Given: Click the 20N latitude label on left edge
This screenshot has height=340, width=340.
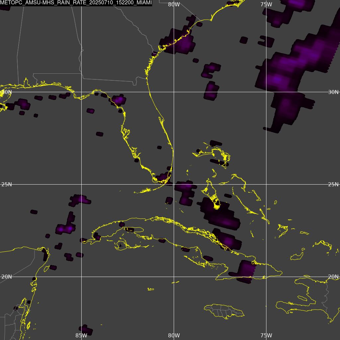Looking at the screenshot, I should tap(7, 277).
